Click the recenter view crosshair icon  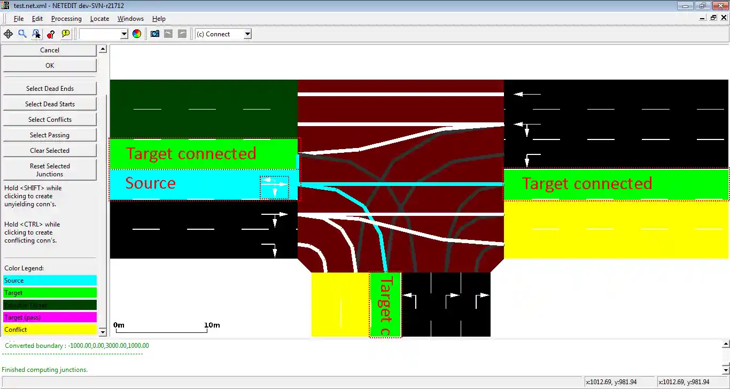(8, 34)
